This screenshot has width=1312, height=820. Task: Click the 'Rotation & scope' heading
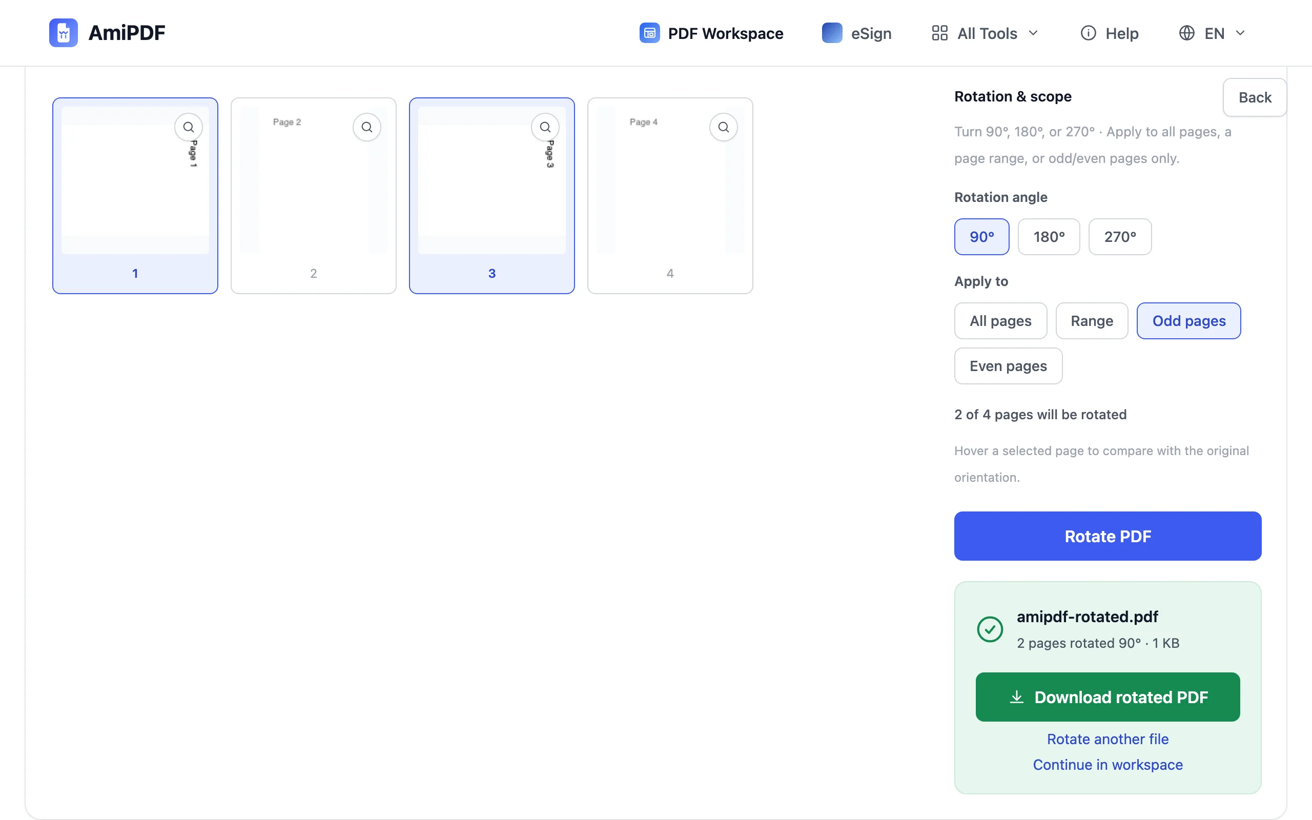1013,96
